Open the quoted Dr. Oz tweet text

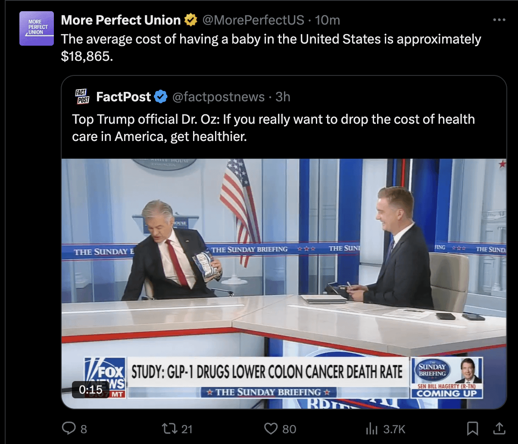(273, 128)
